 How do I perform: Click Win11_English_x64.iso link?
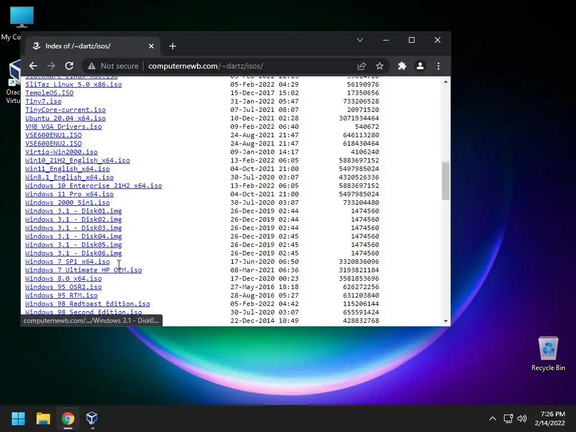click(67, 169)
